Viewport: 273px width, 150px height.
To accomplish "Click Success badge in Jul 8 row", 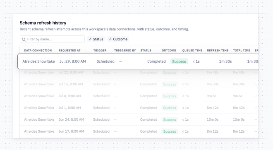I will [x=170, y=96].
